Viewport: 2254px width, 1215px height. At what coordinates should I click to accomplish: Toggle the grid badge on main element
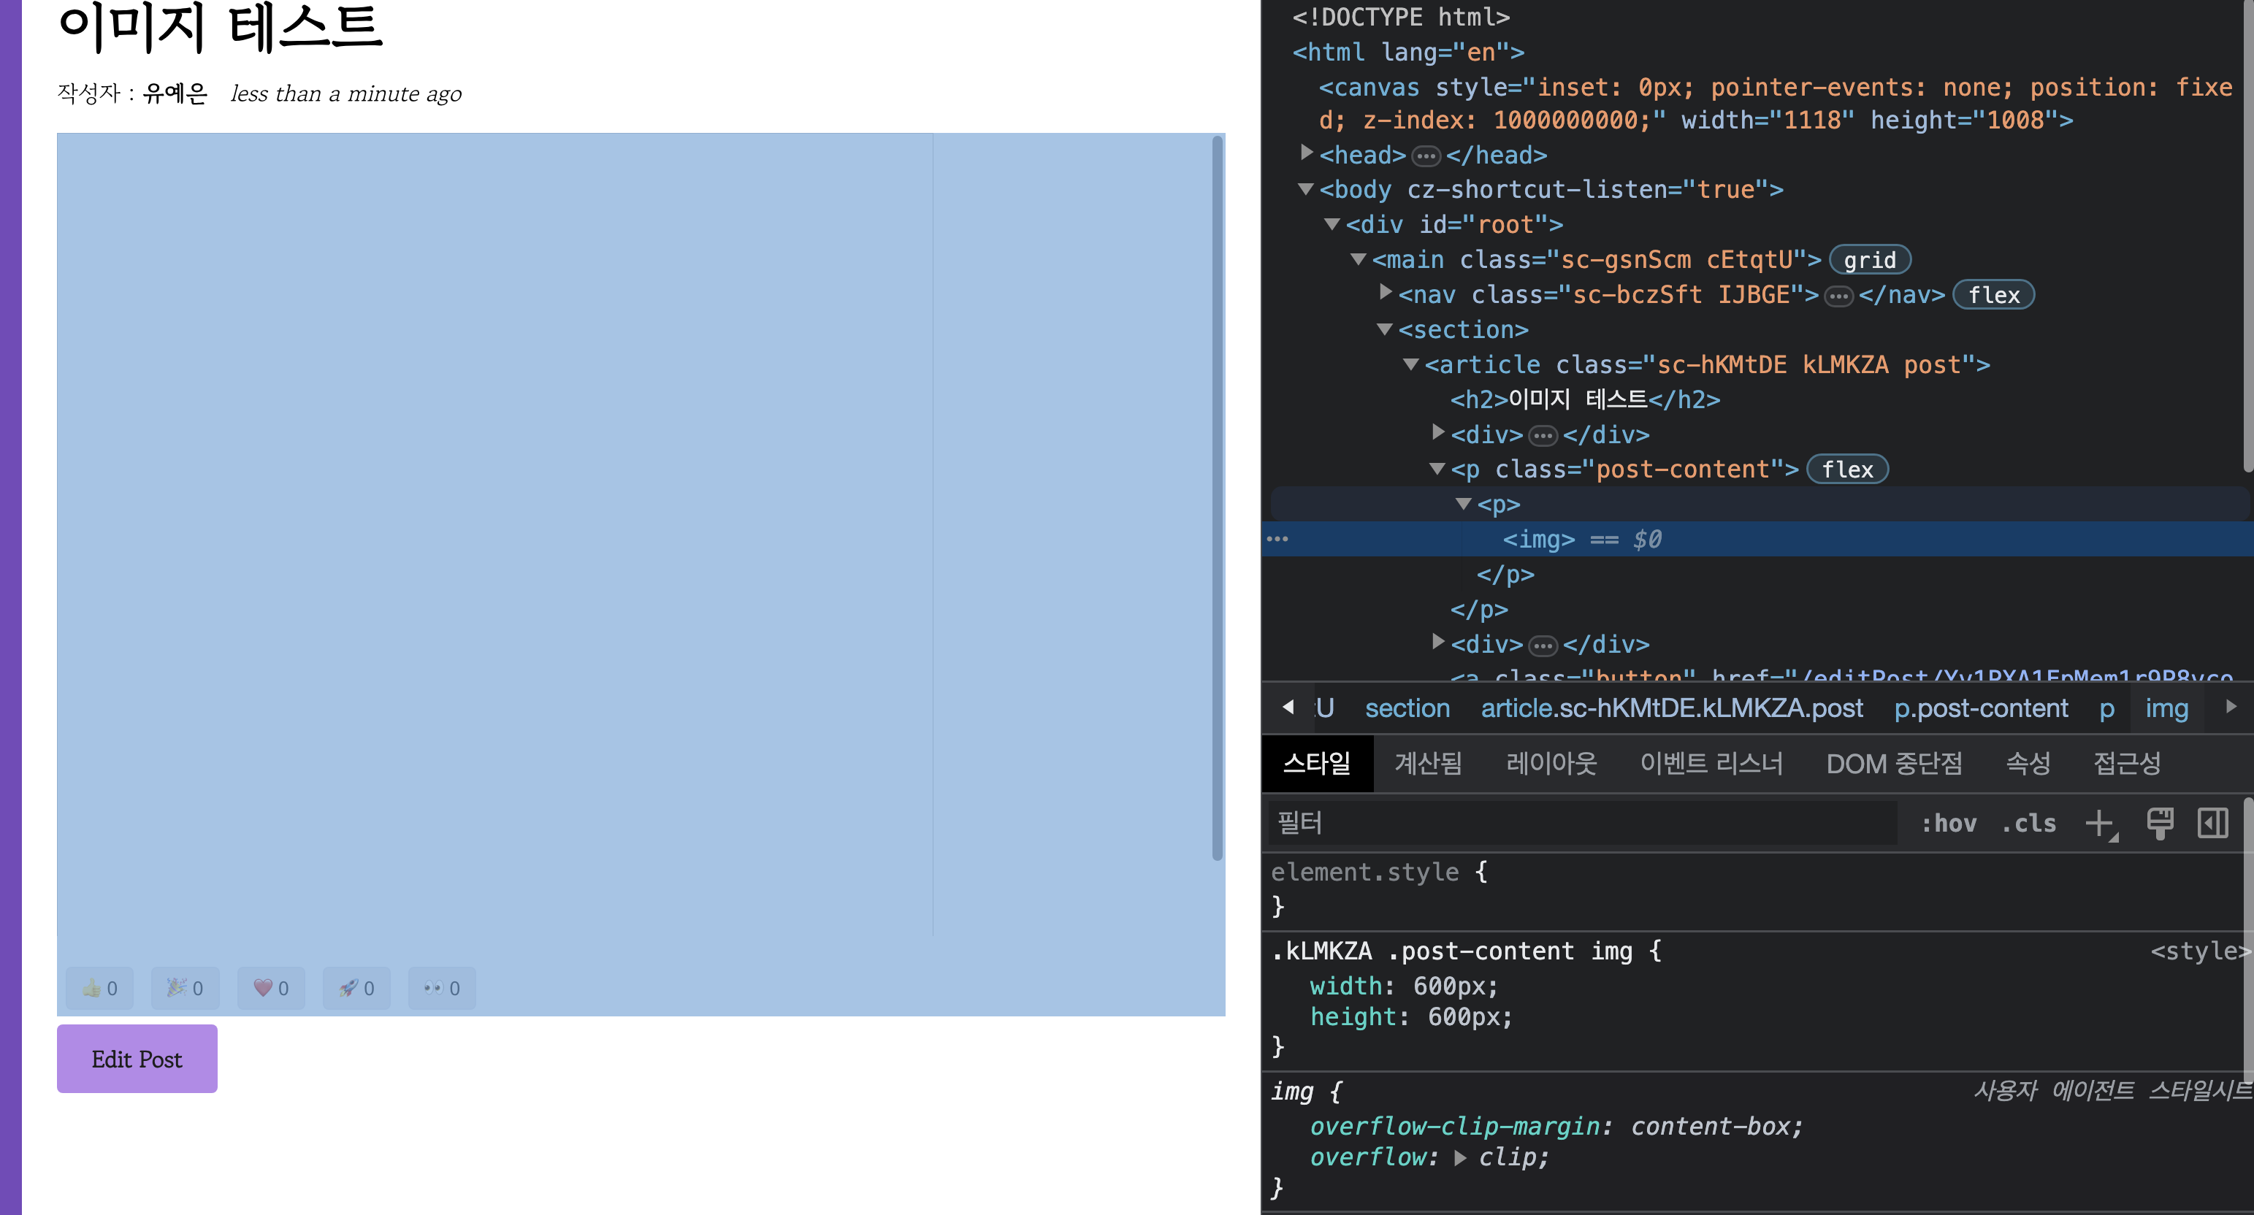[1869, 260]
